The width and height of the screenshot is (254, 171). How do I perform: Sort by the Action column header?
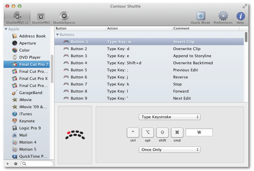pos(139,28)
